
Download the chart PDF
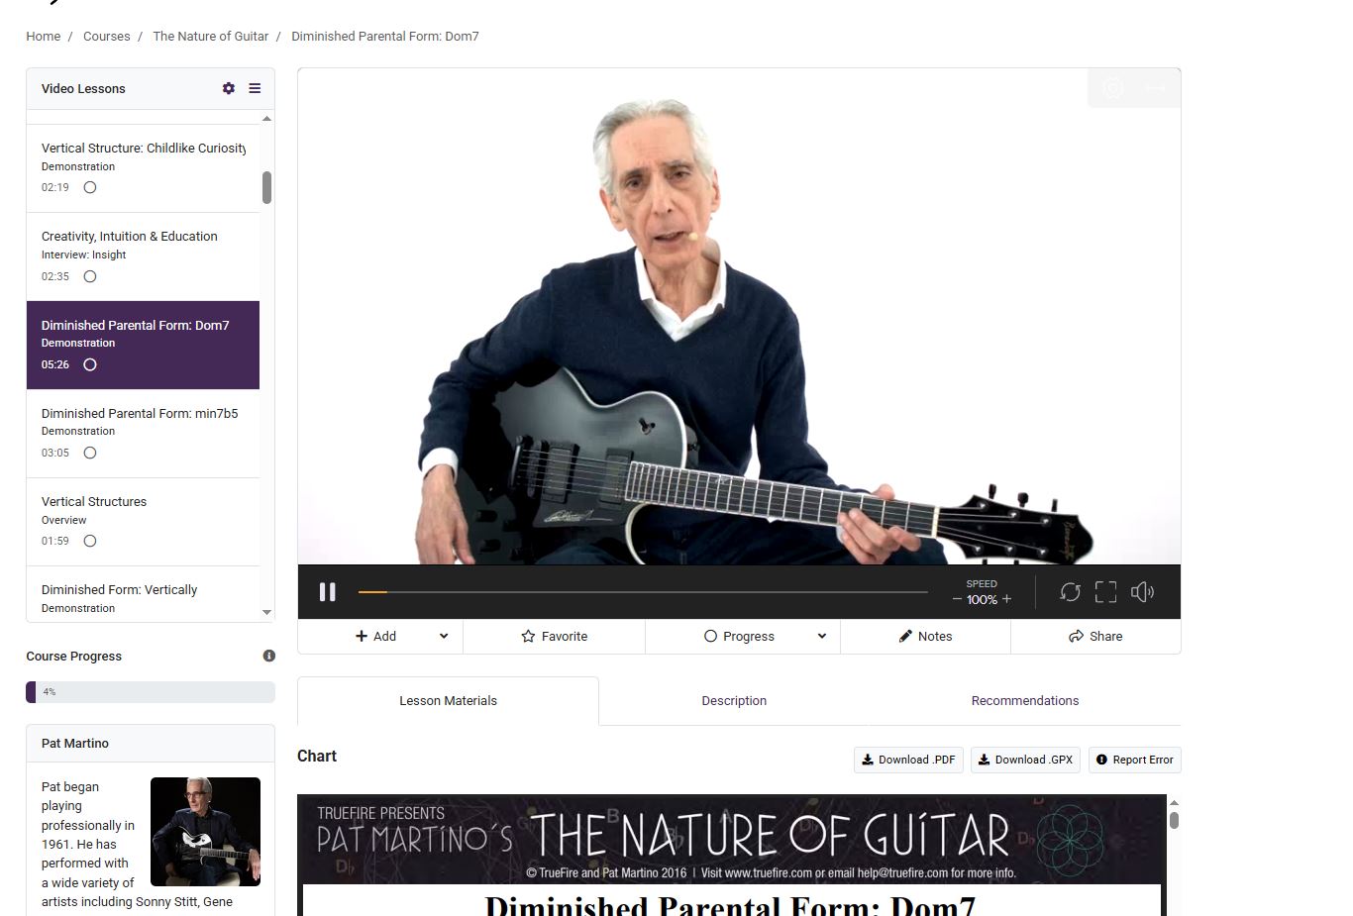pos(908,760)
